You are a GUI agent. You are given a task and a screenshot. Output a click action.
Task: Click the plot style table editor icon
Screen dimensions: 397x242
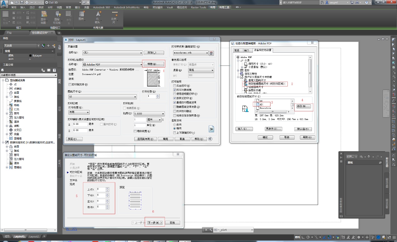pos(211,53)
